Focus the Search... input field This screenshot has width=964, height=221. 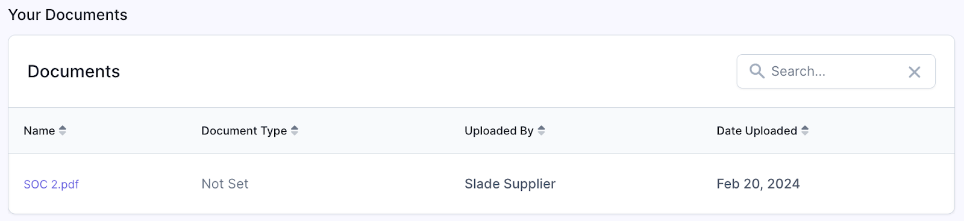point(836,71)
